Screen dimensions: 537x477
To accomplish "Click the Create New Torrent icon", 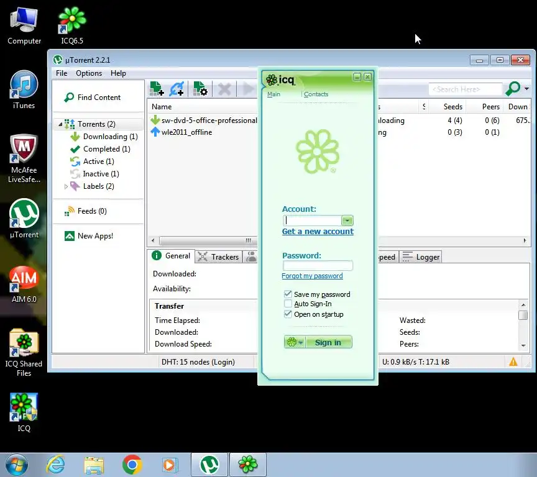I will coord(200,89).
